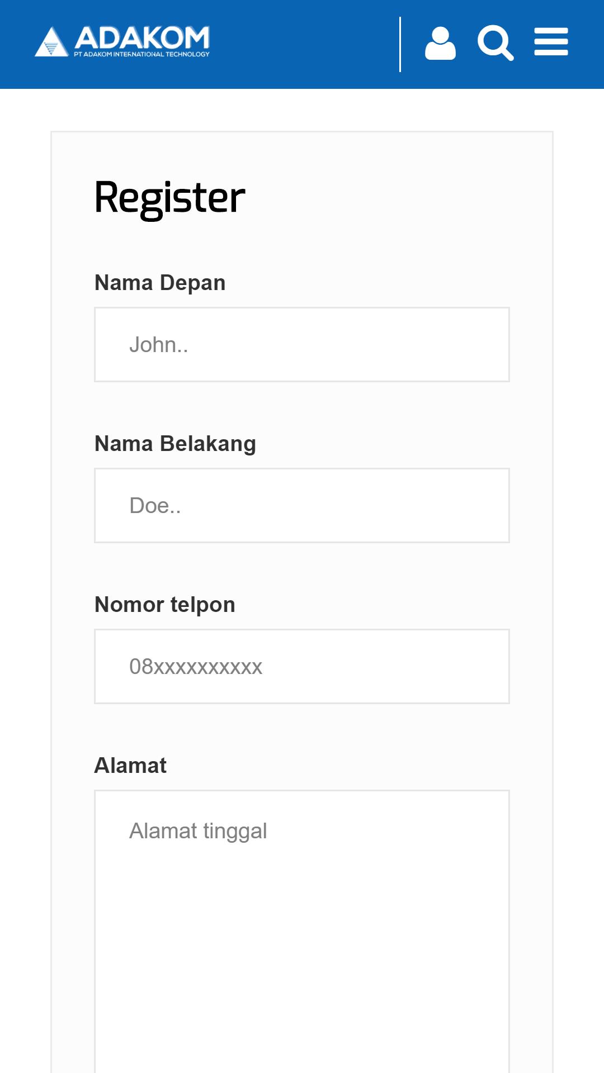The height and width of the screenshot is (1073, 604).
Task: Click the ADAKOM triangle logo mark
Action: (x=51, y=42)
